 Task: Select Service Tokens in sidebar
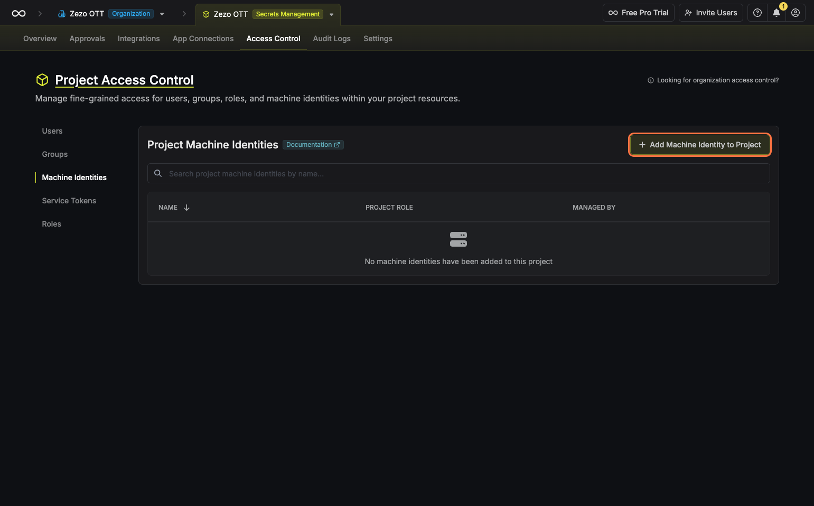69,201
